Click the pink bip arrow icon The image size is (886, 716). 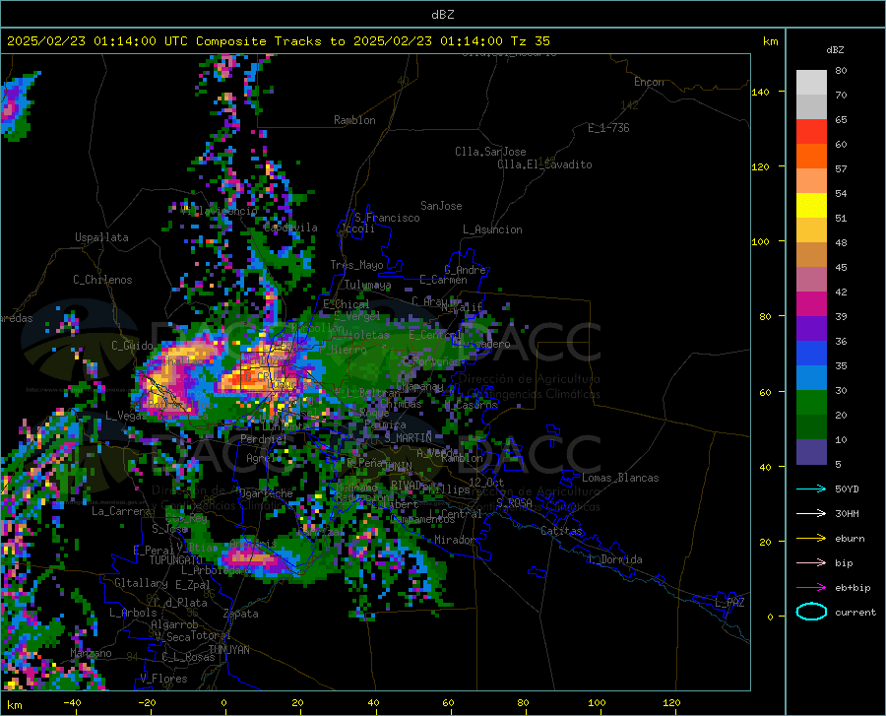(x=811, y=563)
